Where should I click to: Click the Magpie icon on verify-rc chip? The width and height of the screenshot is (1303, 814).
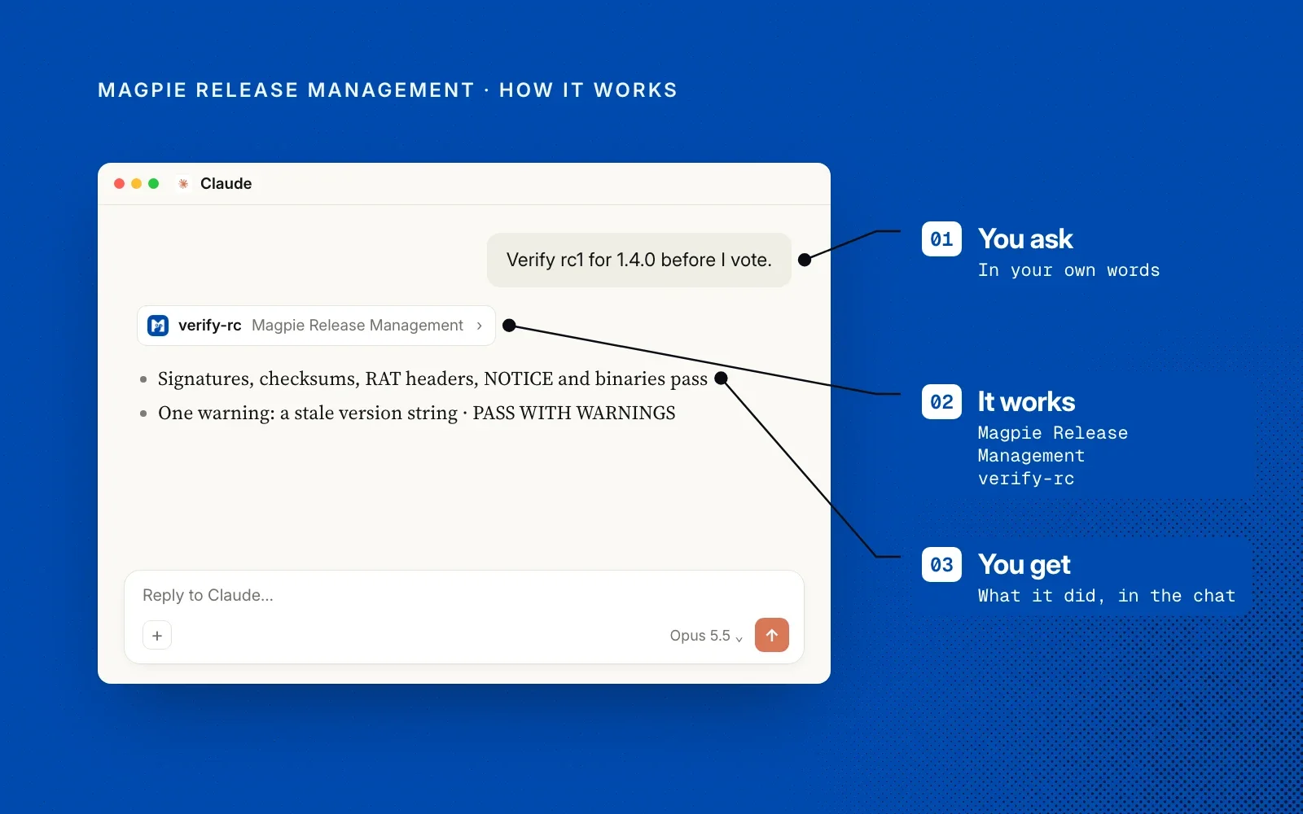pyautogui.click(x=158, y=326)
